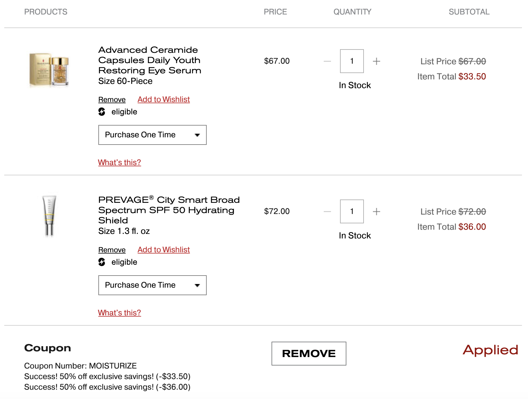Open What's this? link under PREVAGE Shield
The height and width of the screenshot is (399, 528).
[x=119, y=313]
